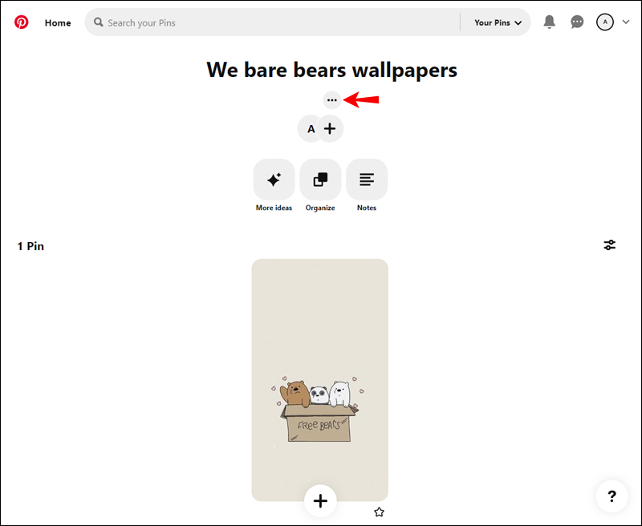The image size is (642, 526).
Task: Click More ideas sparkle icon
Action: (274, 180)
